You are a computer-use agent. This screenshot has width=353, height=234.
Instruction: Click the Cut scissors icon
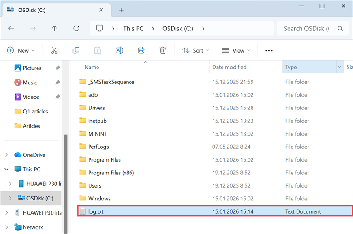pyautogui.click(x=54, y=50)
